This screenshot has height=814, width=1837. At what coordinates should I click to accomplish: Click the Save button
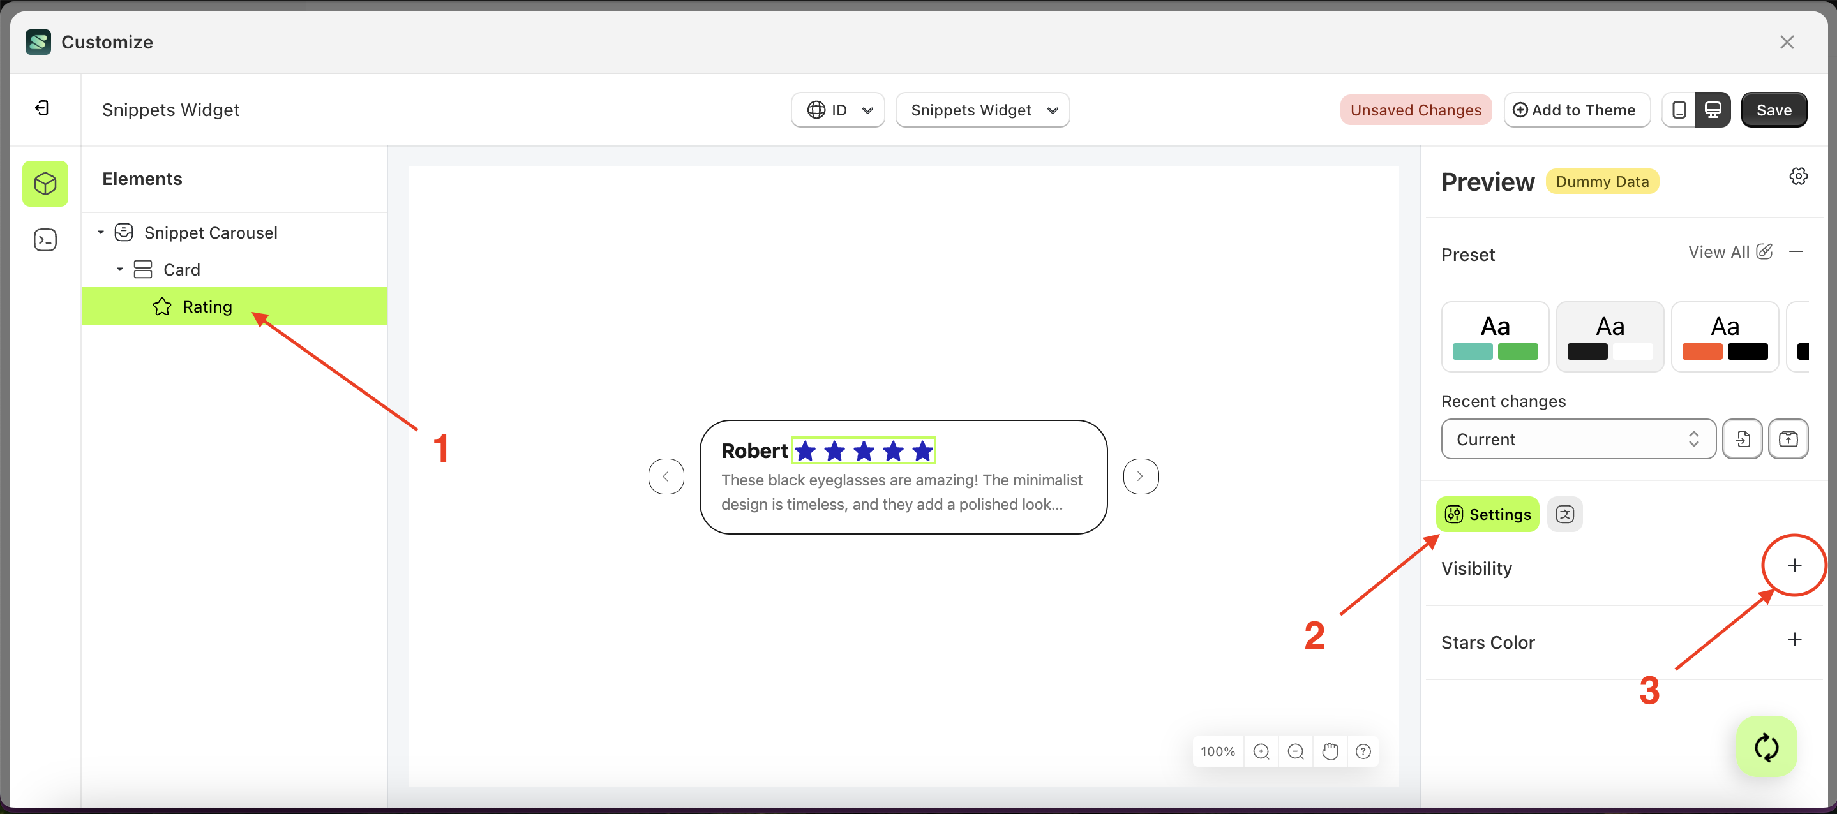tap(1774, 109)
